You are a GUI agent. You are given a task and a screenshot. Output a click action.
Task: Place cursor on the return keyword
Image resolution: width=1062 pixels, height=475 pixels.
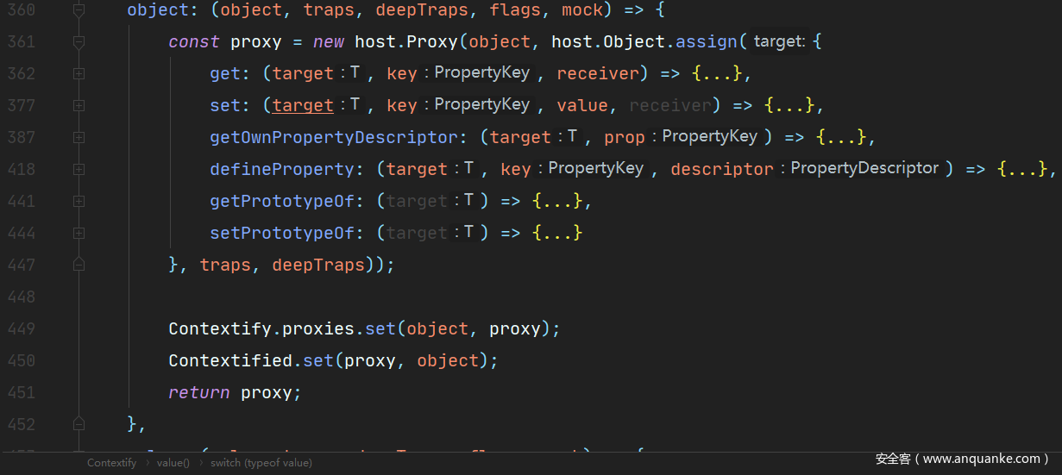tap(198, 393)
